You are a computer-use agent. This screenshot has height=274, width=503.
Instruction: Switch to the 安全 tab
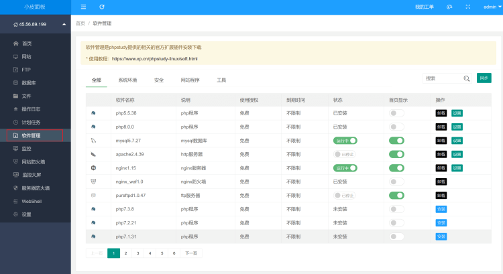(159, 80)
